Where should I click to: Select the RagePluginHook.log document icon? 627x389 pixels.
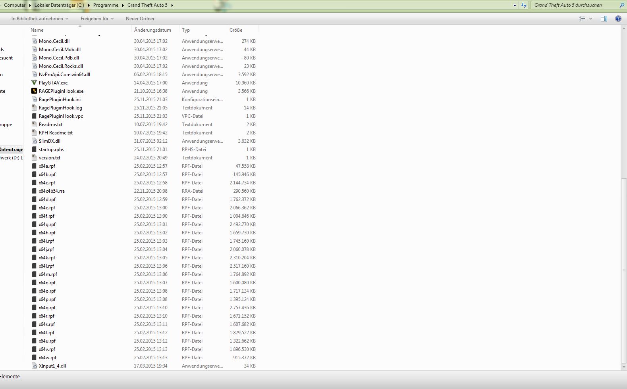coord(34,108)
